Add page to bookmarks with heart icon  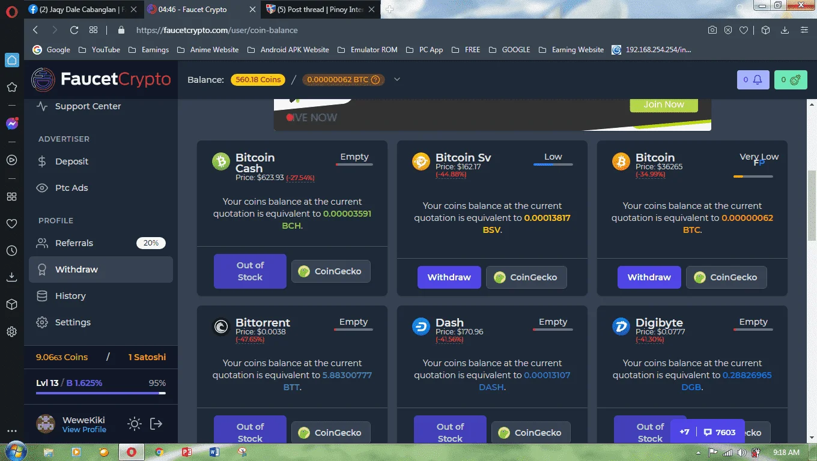coord(744,30)
